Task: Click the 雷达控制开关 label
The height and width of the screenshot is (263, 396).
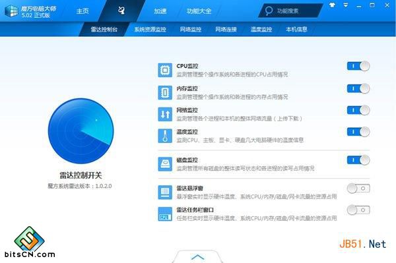Action: (x=81, y=175)
